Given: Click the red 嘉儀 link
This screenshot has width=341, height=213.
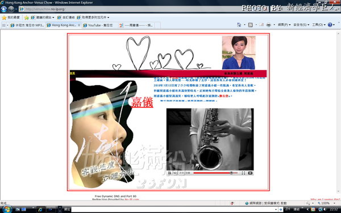Looking at the screenshot, I should click(142, 102).
